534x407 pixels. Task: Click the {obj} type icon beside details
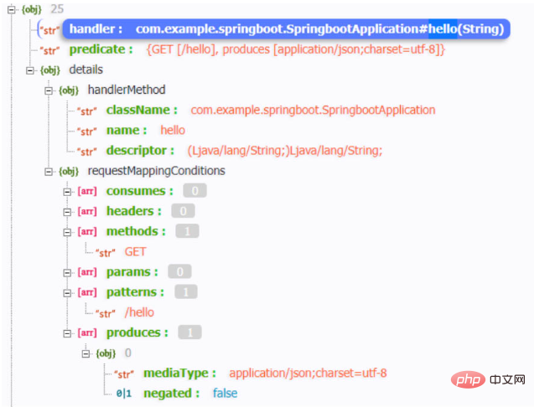coord(50,70)
